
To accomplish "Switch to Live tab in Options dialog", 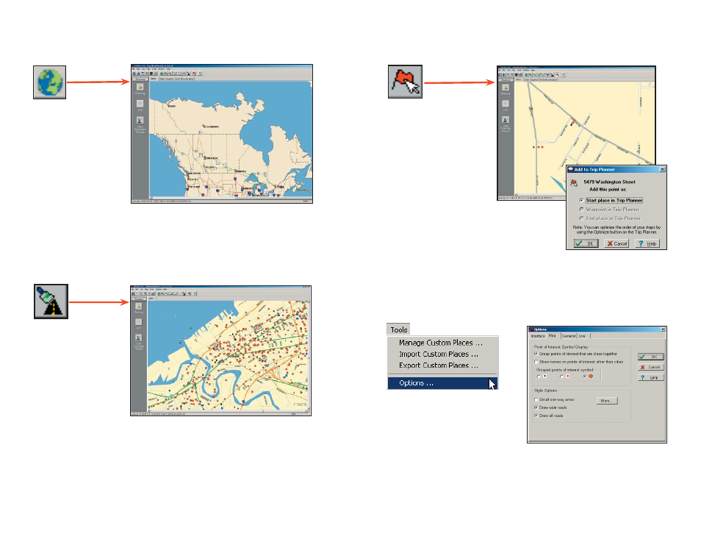I will pos(583,336).
